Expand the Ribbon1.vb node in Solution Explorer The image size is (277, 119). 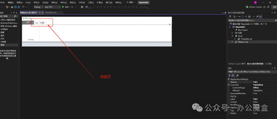(232, 42)
